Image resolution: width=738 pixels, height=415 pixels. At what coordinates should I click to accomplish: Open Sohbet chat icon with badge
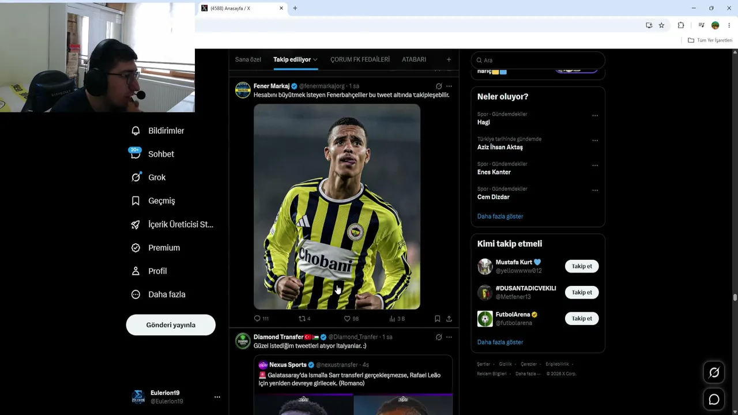pos(135,154)
